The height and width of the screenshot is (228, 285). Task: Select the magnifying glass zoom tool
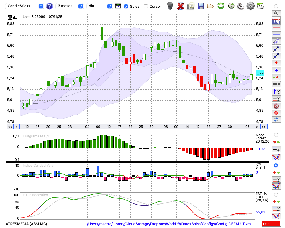(276, 13)
